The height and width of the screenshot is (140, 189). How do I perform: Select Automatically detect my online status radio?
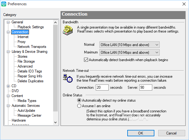pos(79,100)
